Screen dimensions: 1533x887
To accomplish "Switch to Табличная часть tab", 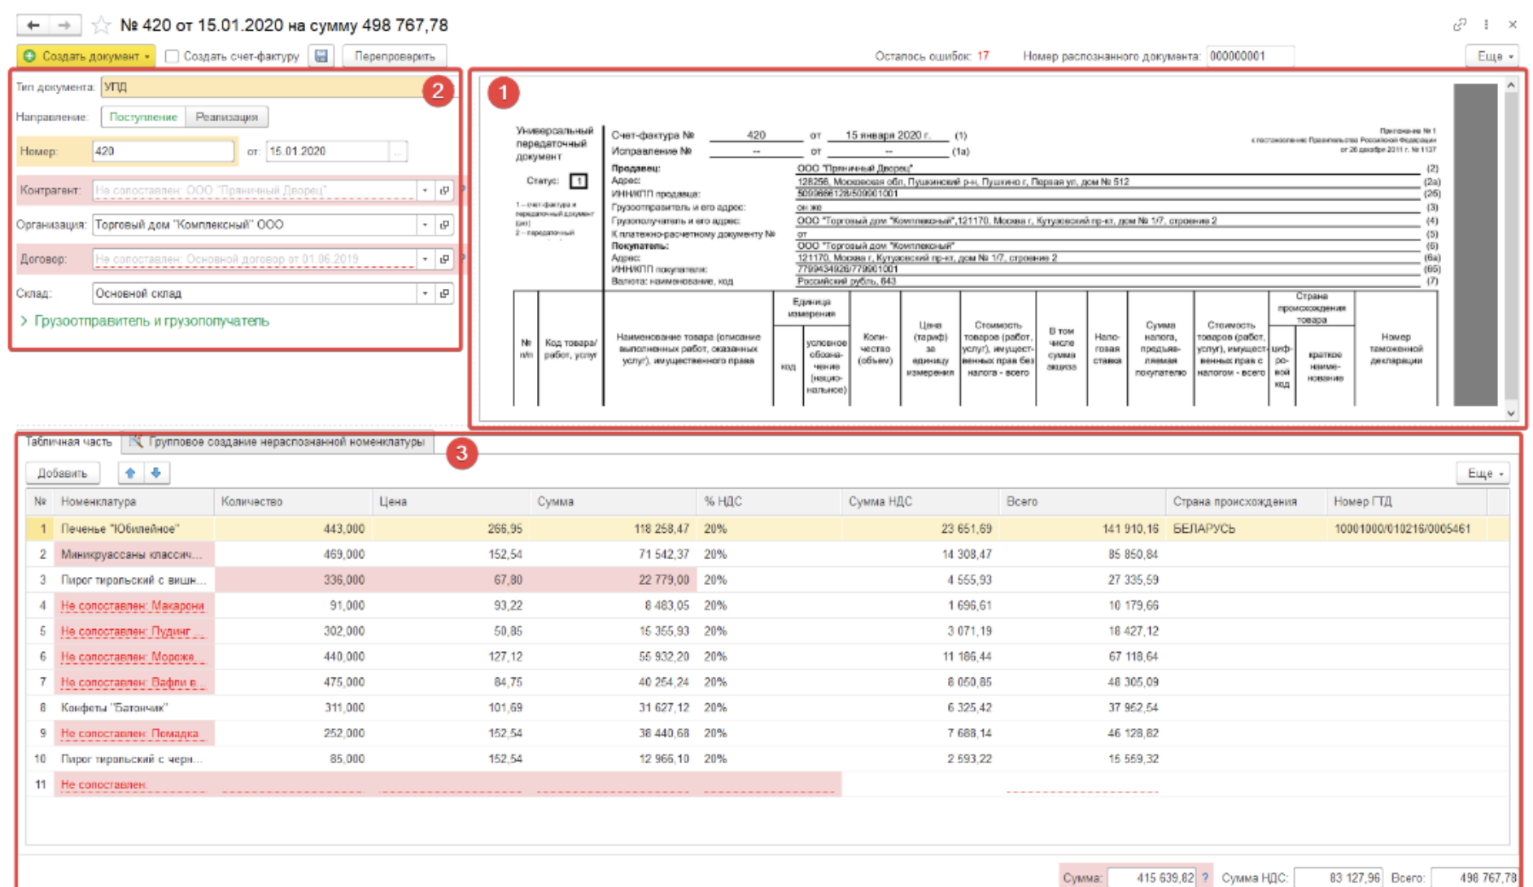I will [68, 442].
